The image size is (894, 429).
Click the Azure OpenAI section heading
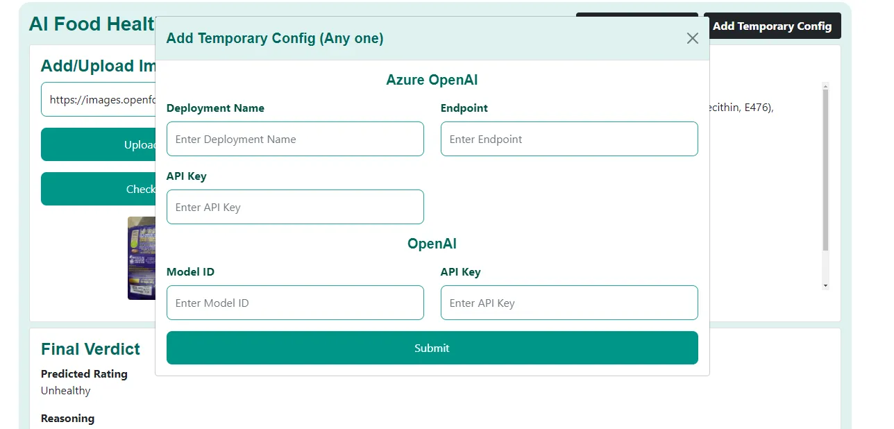(432, 80)
